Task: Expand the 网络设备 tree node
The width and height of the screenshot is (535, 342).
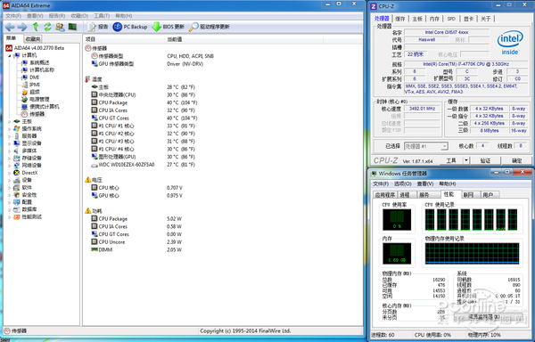Action: click(x=10, y=166)
